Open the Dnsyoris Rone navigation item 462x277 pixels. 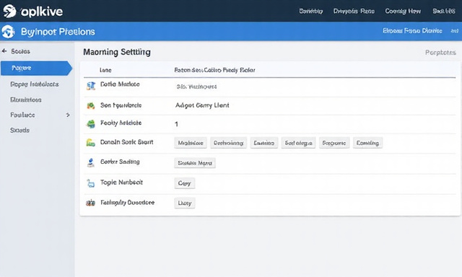354,12
